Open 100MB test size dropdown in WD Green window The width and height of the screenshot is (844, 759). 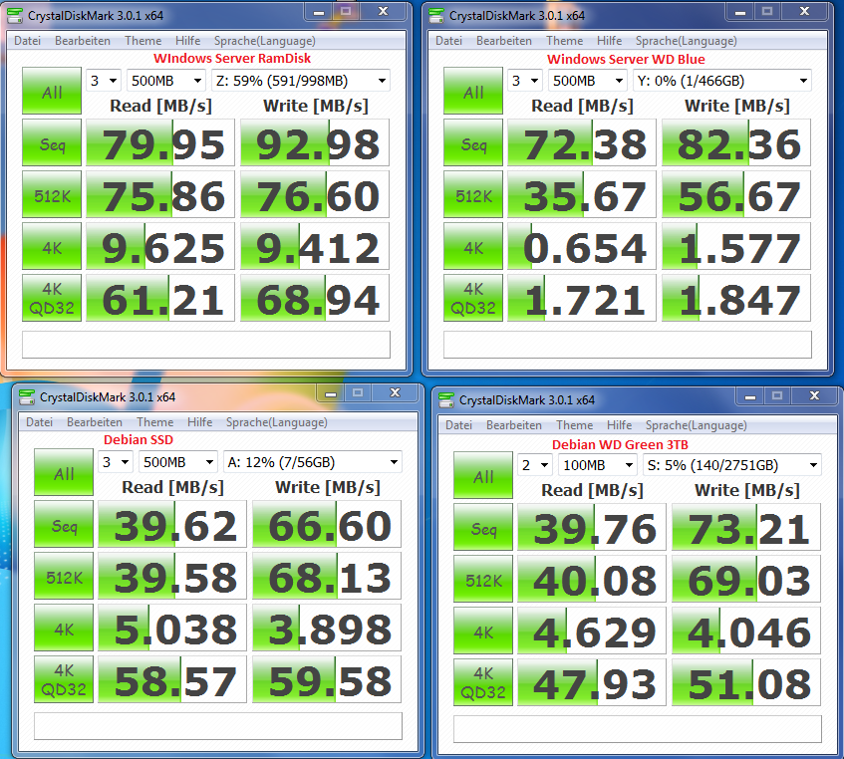(598, 465)
